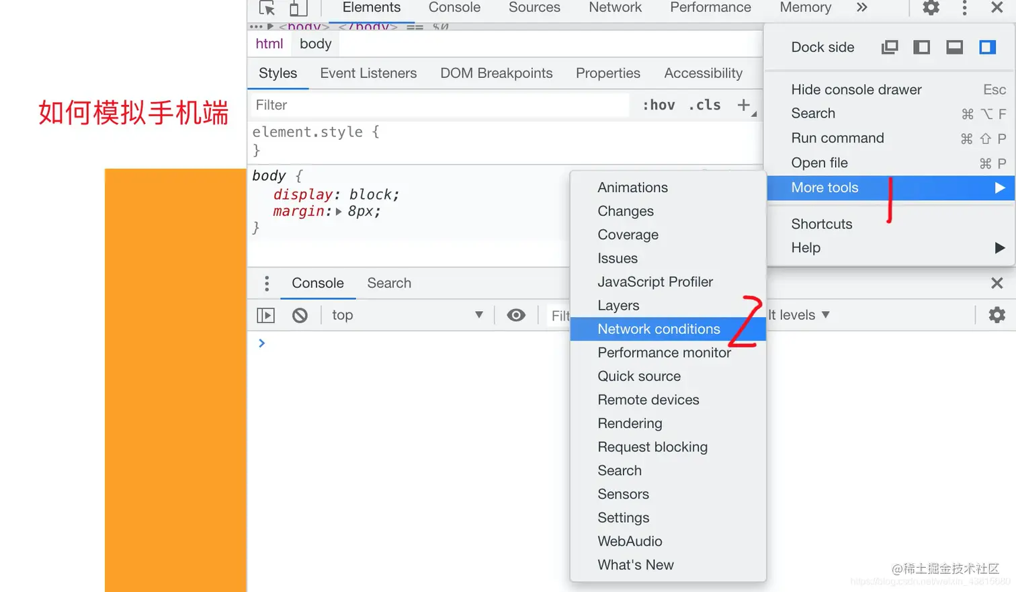
Task: Activate the inspect element picker icon
Action: (x=267, y=8)
